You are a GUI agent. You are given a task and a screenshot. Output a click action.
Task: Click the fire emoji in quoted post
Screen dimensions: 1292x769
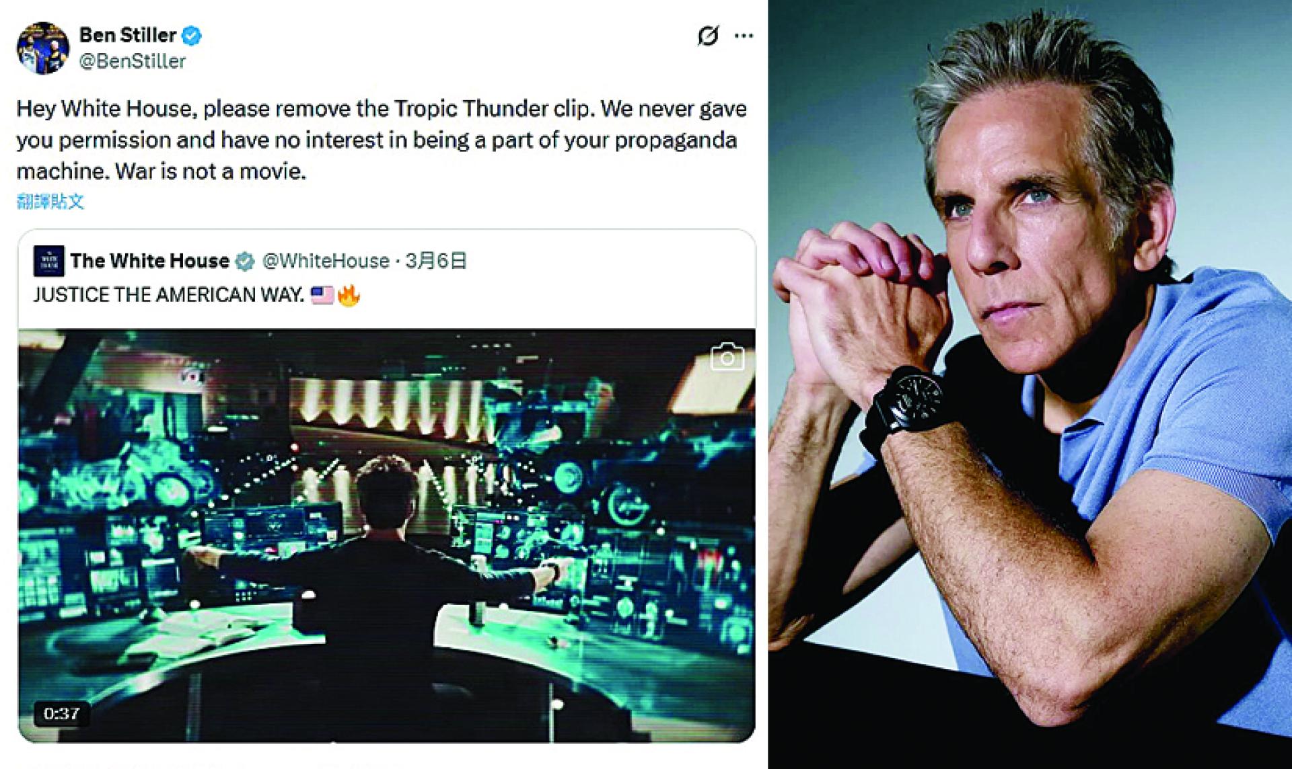click(x=349, y=294)
